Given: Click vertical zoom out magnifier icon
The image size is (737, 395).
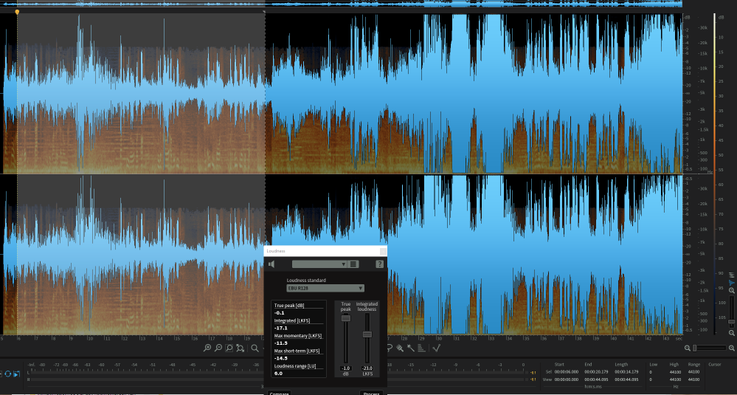Looking at the screenshot, I should 732,333.
